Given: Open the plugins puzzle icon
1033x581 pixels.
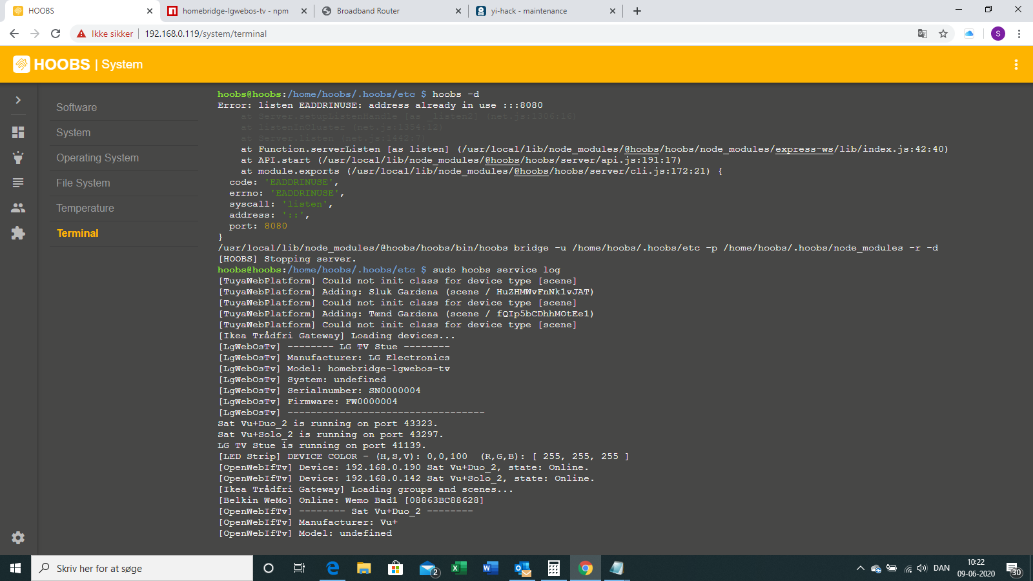Looking at the screenshot, I should click(x=18, y=233).
